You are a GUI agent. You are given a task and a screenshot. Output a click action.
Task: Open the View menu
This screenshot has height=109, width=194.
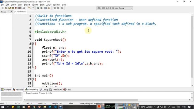(20, 5)
